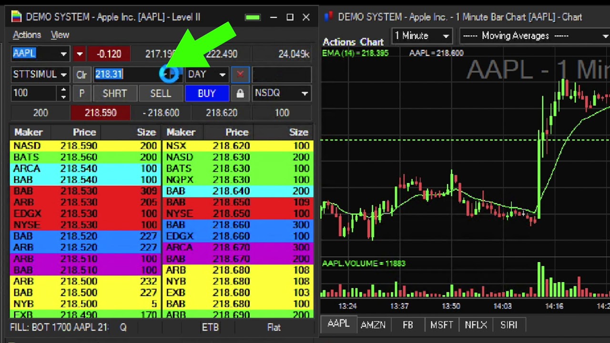Decrease share quantity with the stepper down arrow

pos(63,97)
